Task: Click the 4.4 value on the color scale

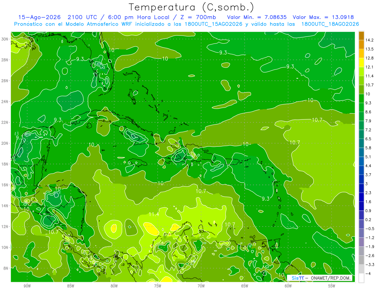Action: [368, 166]
